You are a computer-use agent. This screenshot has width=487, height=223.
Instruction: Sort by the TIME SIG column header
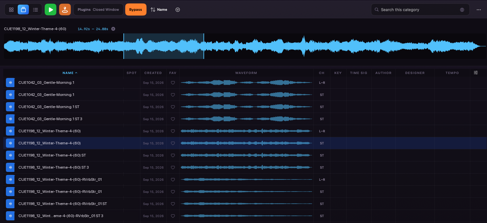(359, 73)
